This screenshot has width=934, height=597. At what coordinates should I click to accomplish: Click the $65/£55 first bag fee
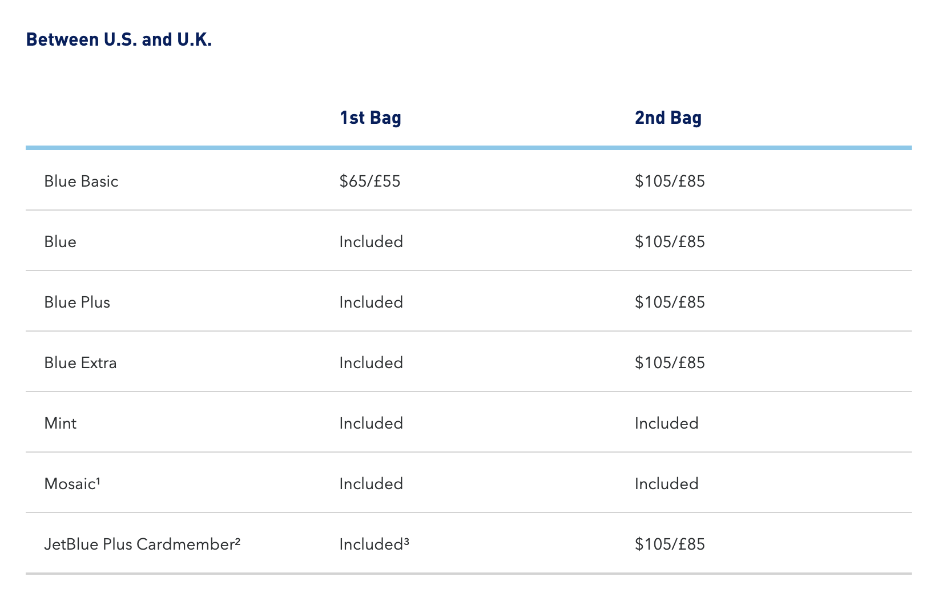[x=369, y=181]
